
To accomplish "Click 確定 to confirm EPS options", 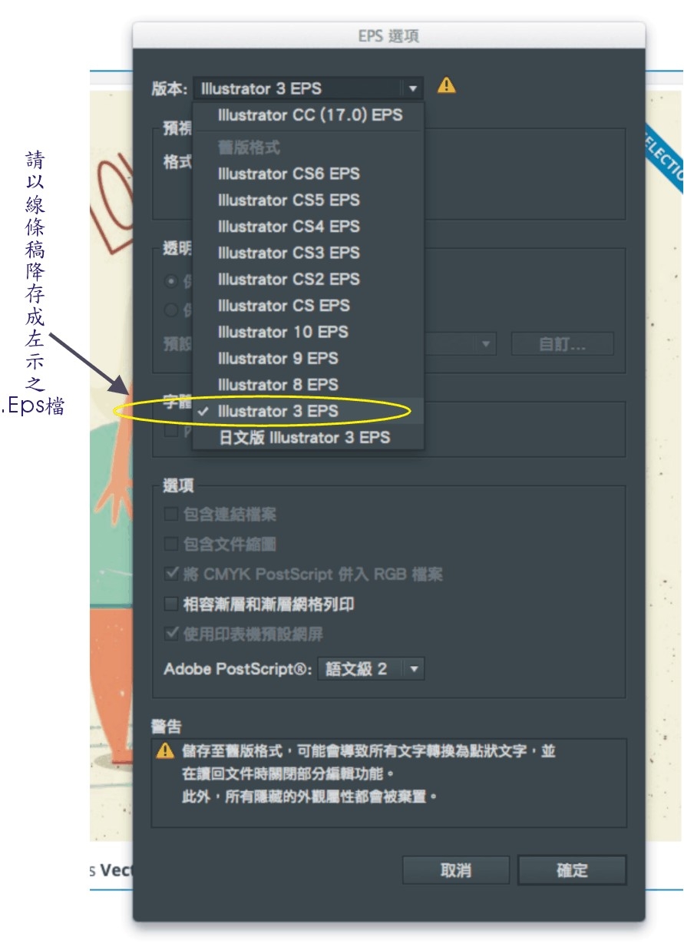I will click(x=572, y=870).
